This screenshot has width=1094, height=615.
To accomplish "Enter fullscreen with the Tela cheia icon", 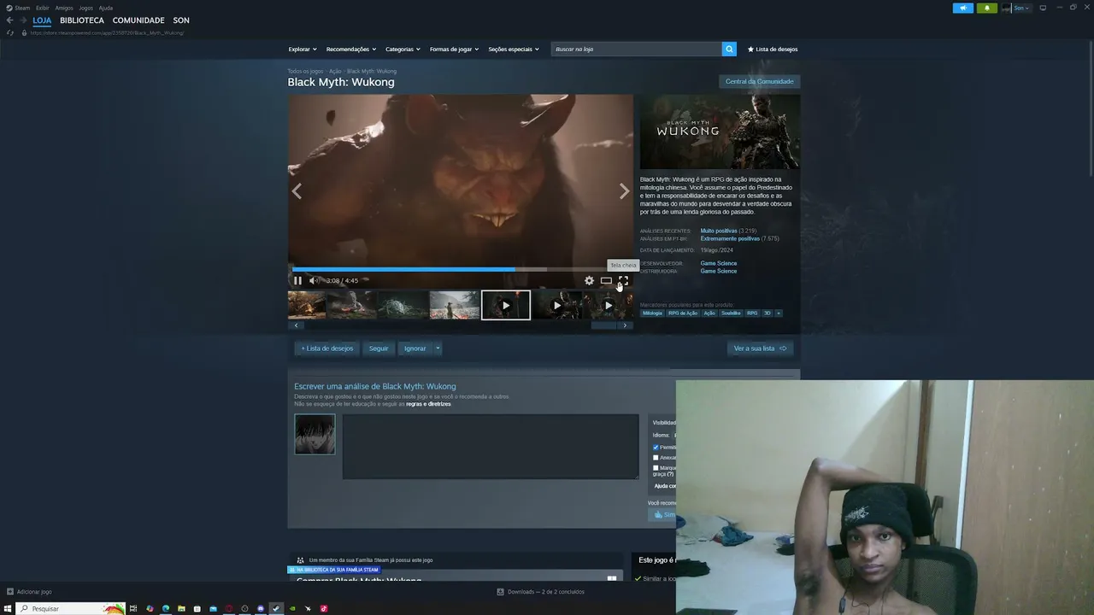I will pos(623,280).
